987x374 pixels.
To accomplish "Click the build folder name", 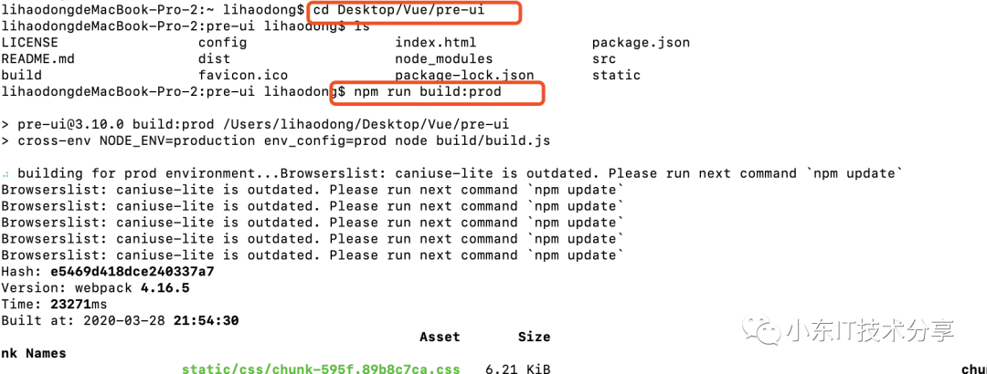I will coord(21,76).
